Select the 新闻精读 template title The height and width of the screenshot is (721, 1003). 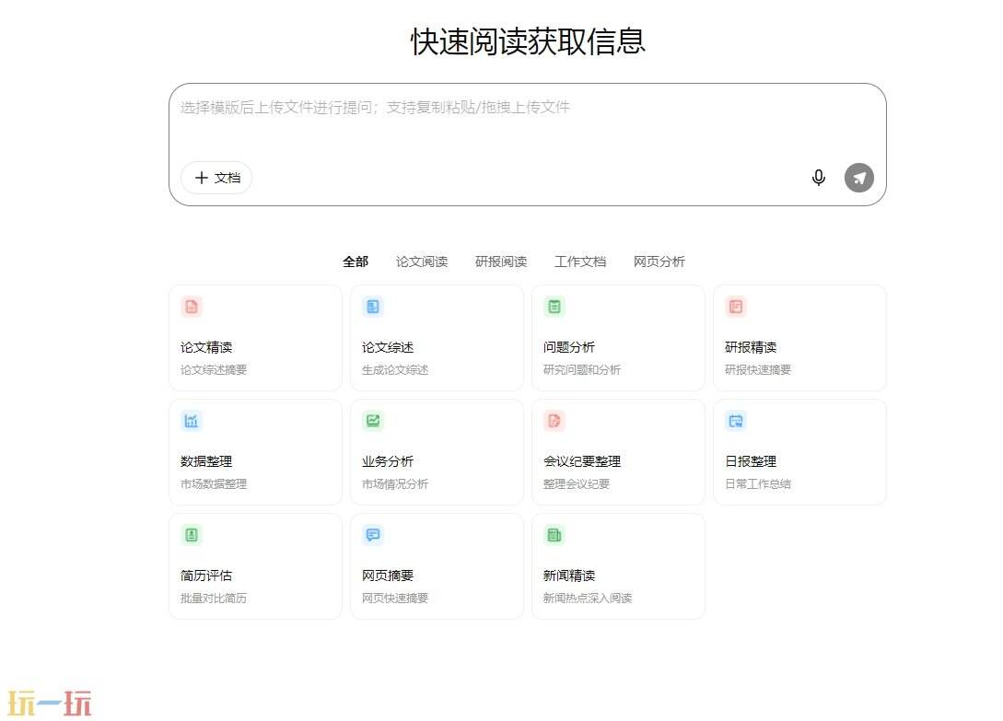coord(568,576)
